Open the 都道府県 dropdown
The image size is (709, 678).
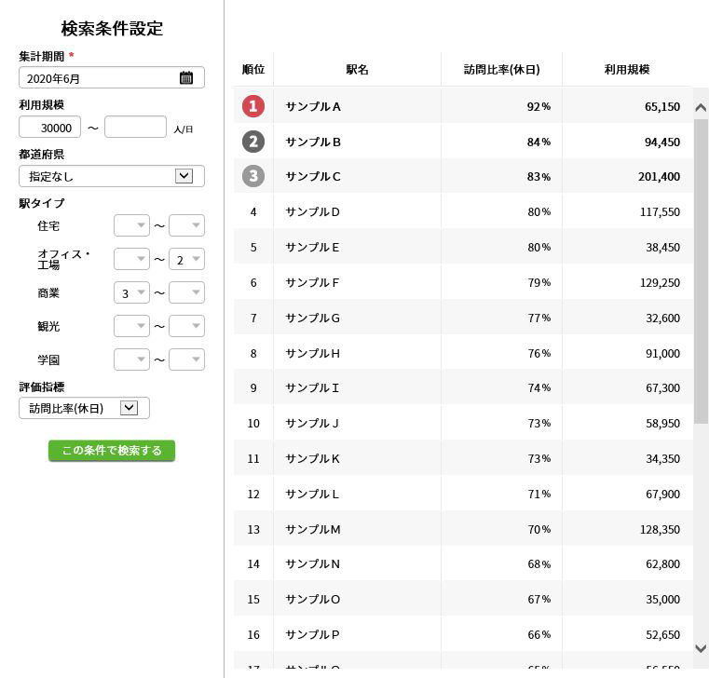point(184,176)
